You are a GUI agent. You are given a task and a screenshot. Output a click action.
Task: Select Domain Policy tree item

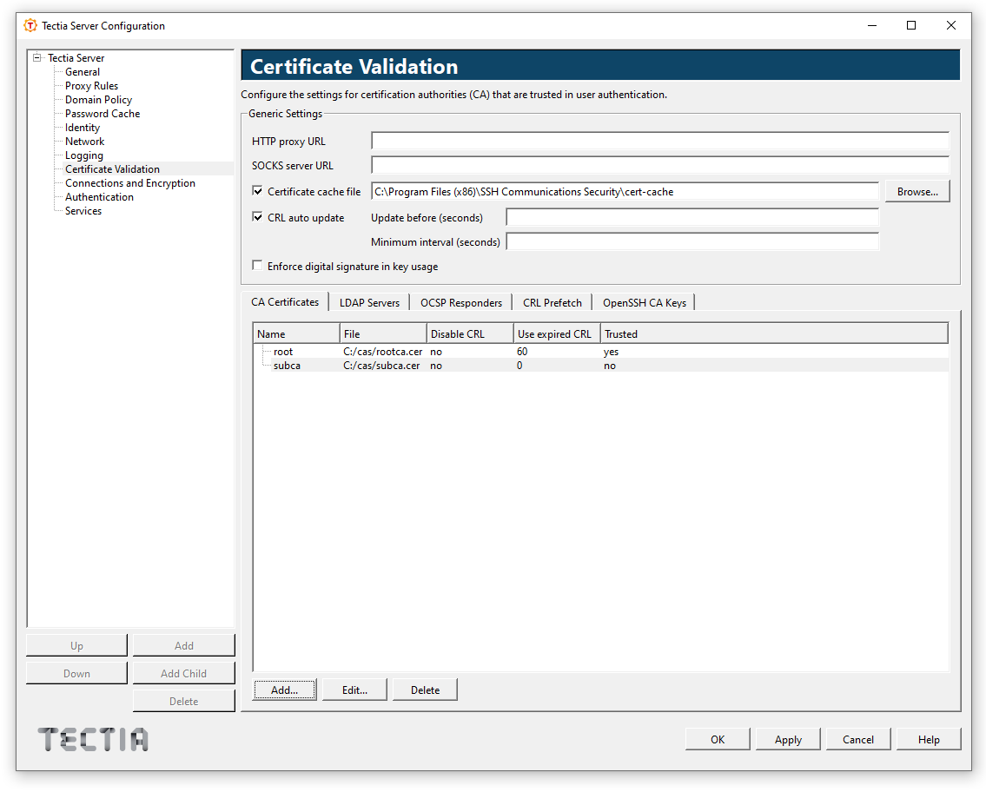[99, 99]
